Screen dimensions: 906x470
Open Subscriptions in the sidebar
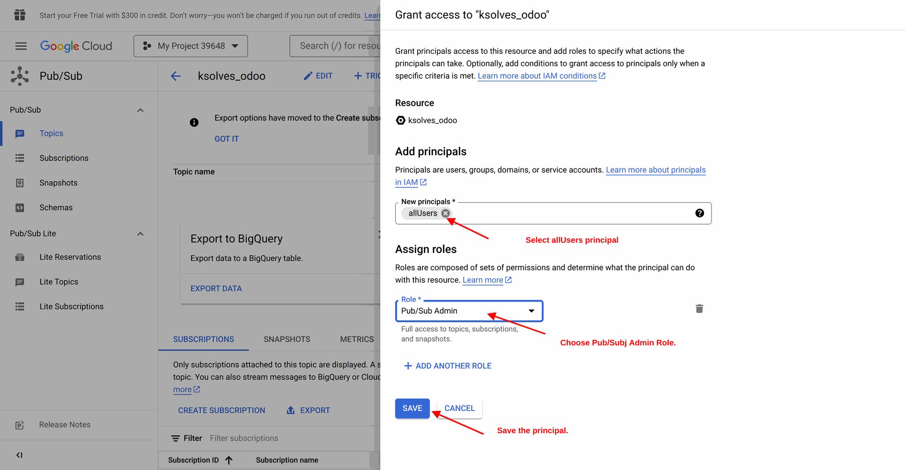64,158
